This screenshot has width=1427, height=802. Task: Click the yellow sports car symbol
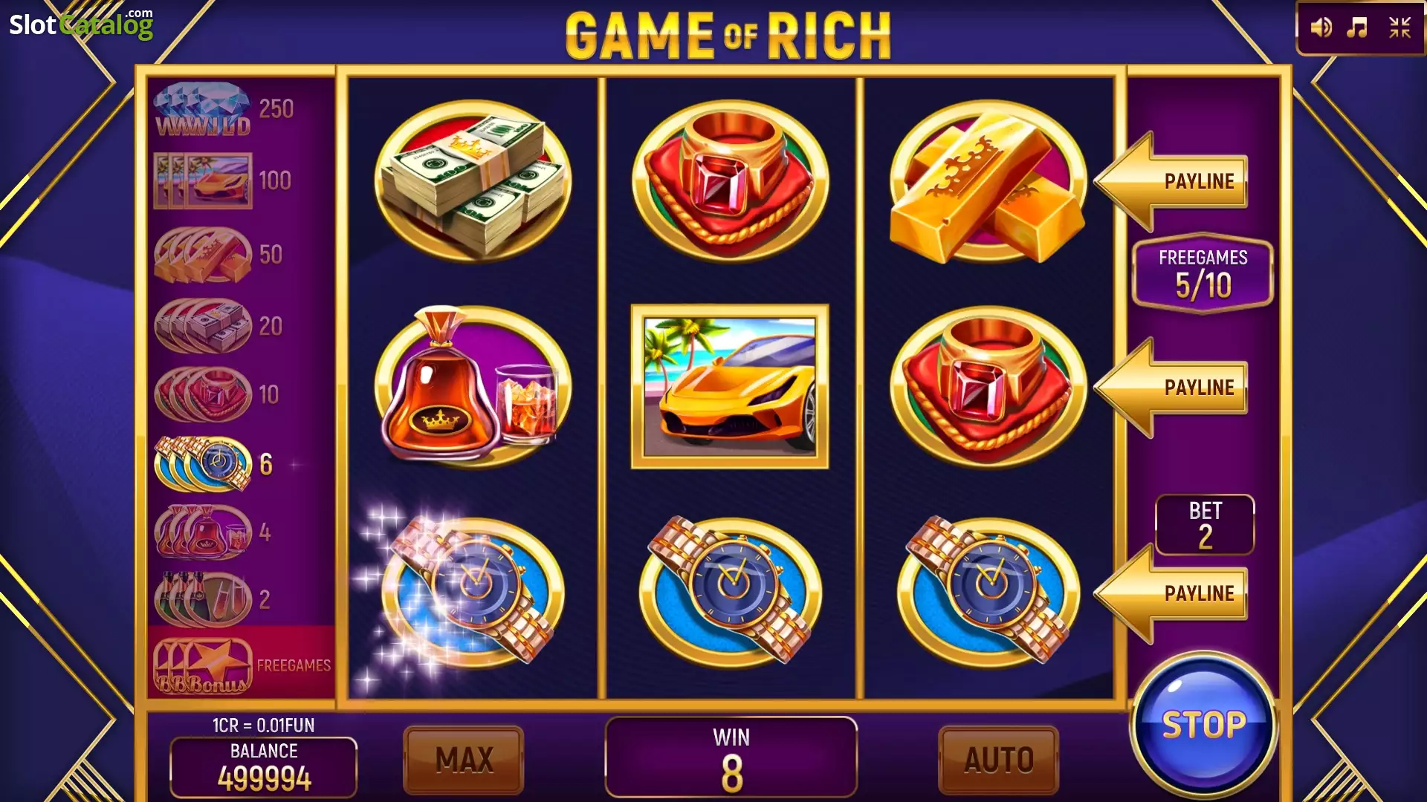pos(730,386)
